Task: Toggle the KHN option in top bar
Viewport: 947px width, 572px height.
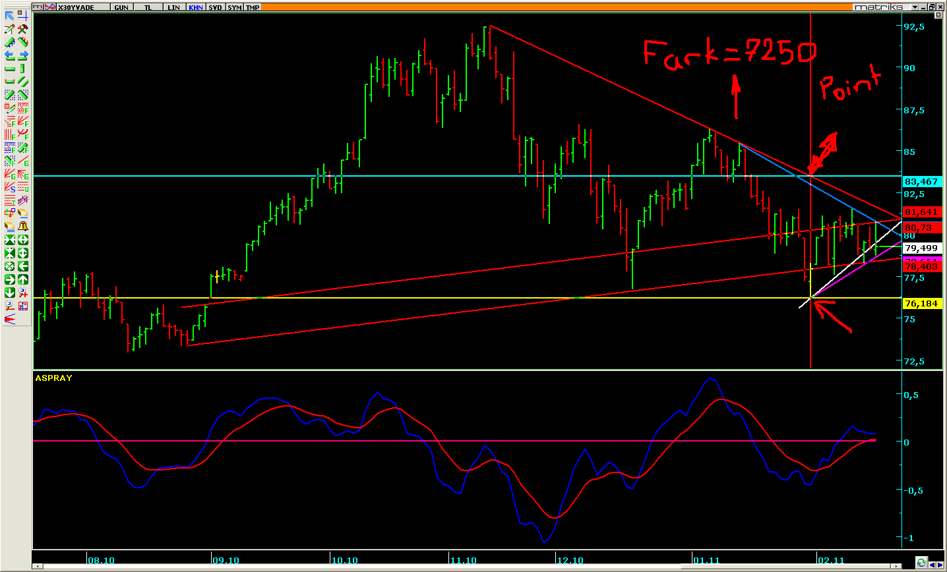Action: [196, 7]
